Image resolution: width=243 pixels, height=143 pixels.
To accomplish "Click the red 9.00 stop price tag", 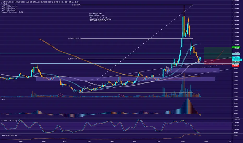I will tap(235, 66).
